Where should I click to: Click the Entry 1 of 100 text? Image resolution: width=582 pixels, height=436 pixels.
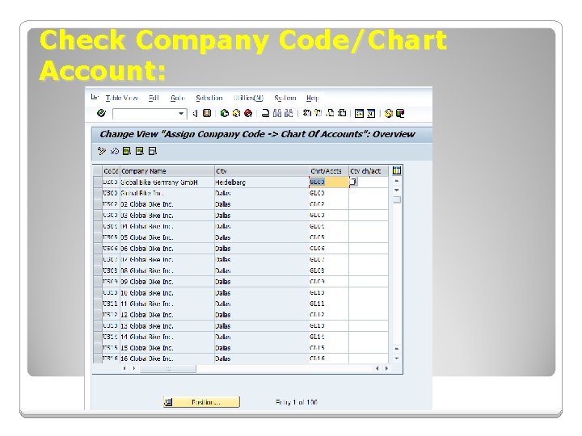(296, 402)
